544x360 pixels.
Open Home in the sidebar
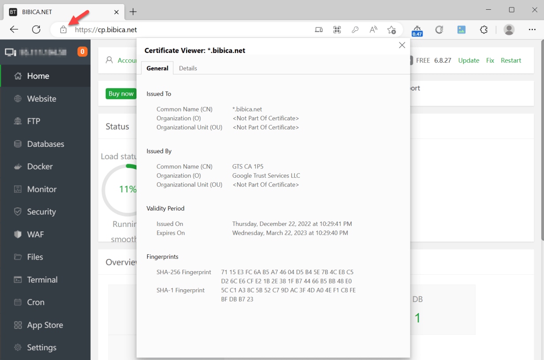(x=46, y=76)
